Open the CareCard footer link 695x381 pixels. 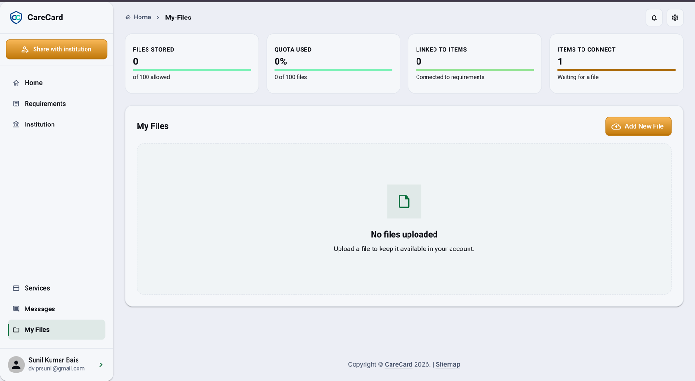click(x=399, y=364)
